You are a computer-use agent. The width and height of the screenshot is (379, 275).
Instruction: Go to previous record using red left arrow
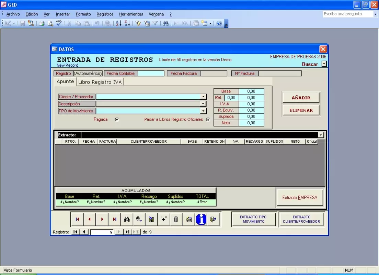click(x=90, y=219)
